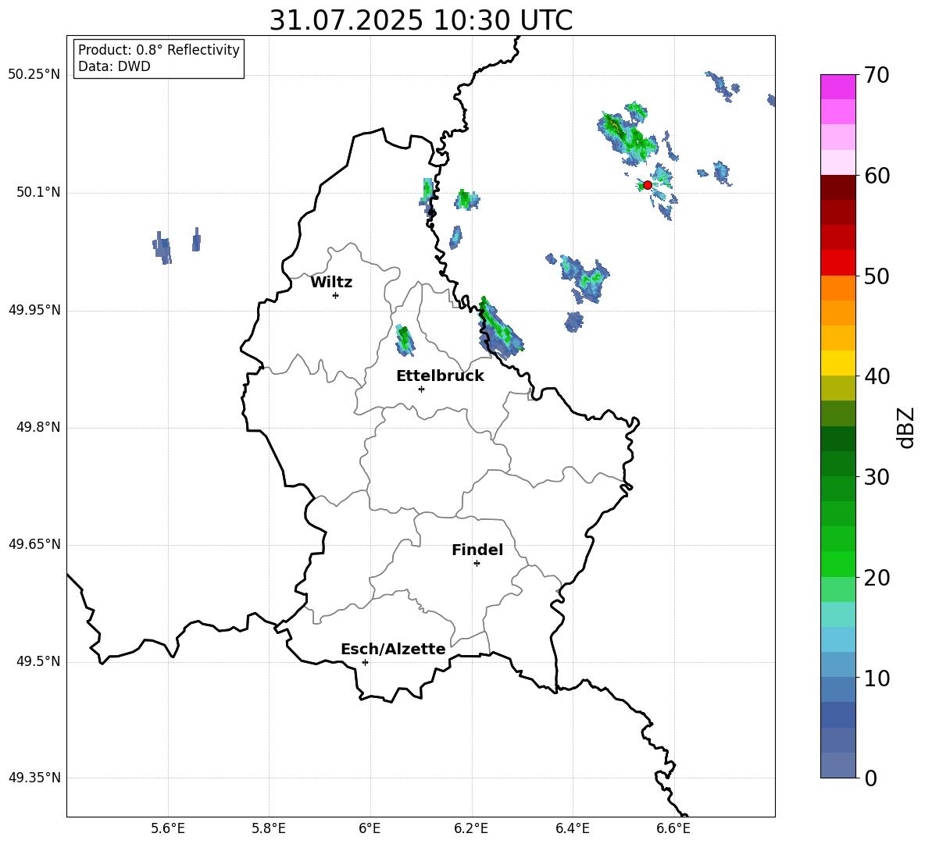Image resolution: width=925 pixels, height=844 pixels.
Task: Click the 50.25°N latitude label
Action: (34, 75)
